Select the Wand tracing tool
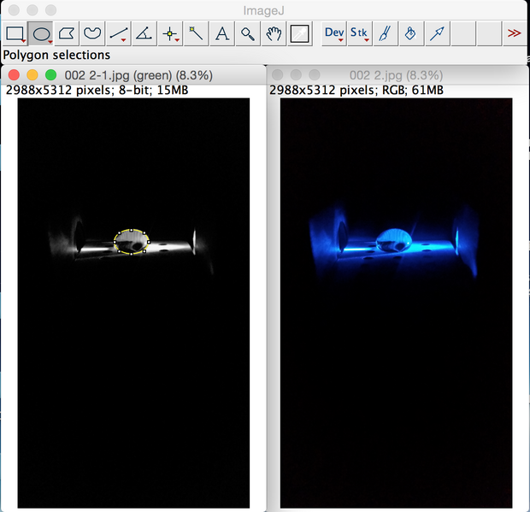The image size is (530, 512). [x=196, y=34]
